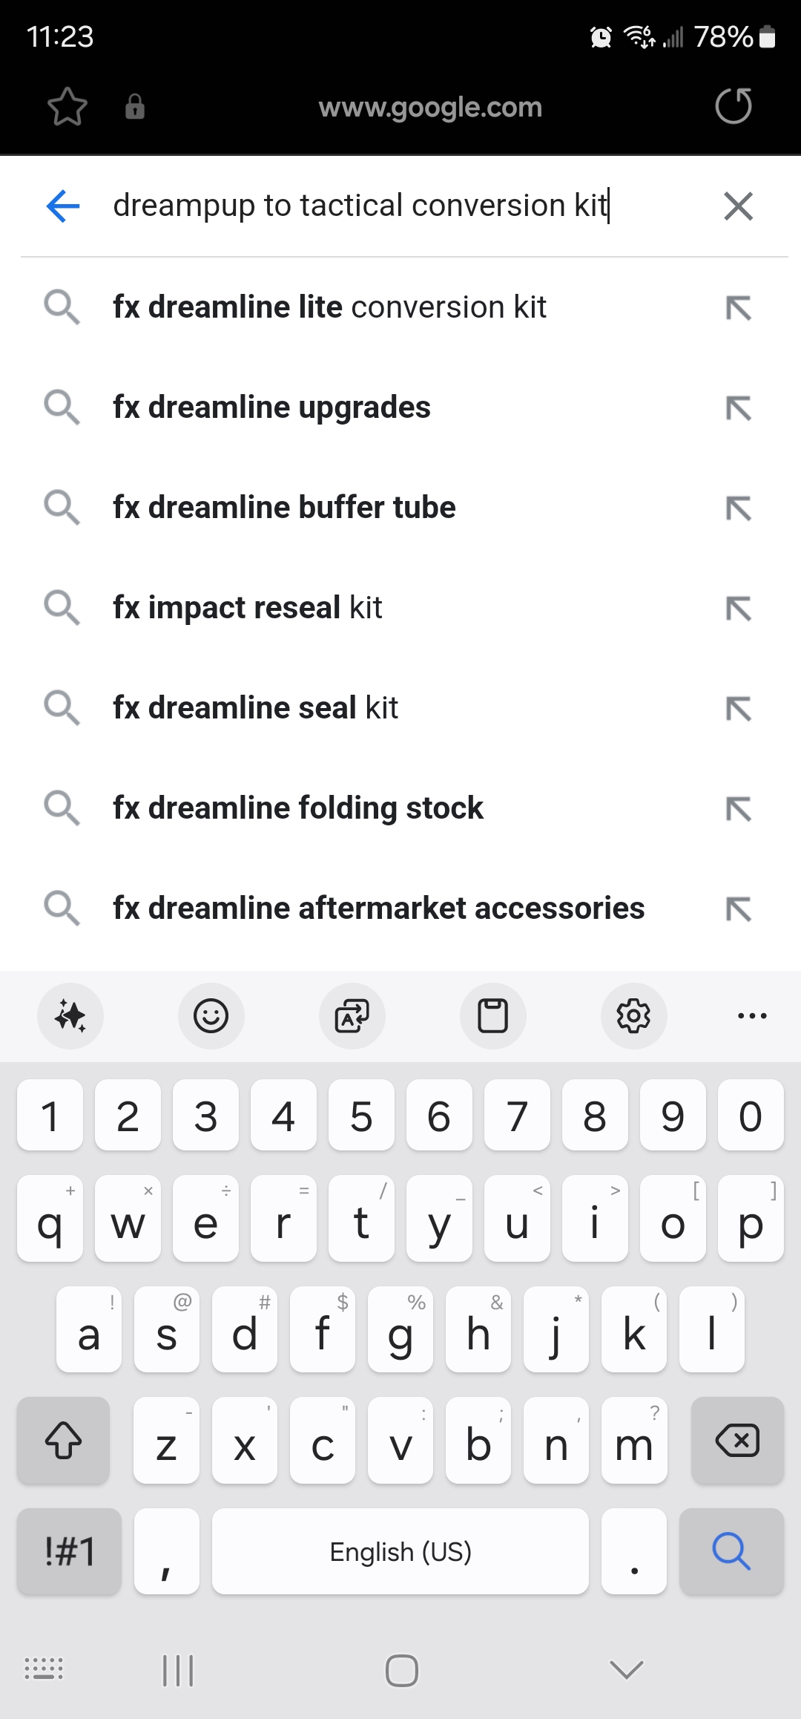Viewport: 801px width, 1719px height.
Task: Fill search with fx dreamline upgrades arrow
Action: [x=739, y=407]
